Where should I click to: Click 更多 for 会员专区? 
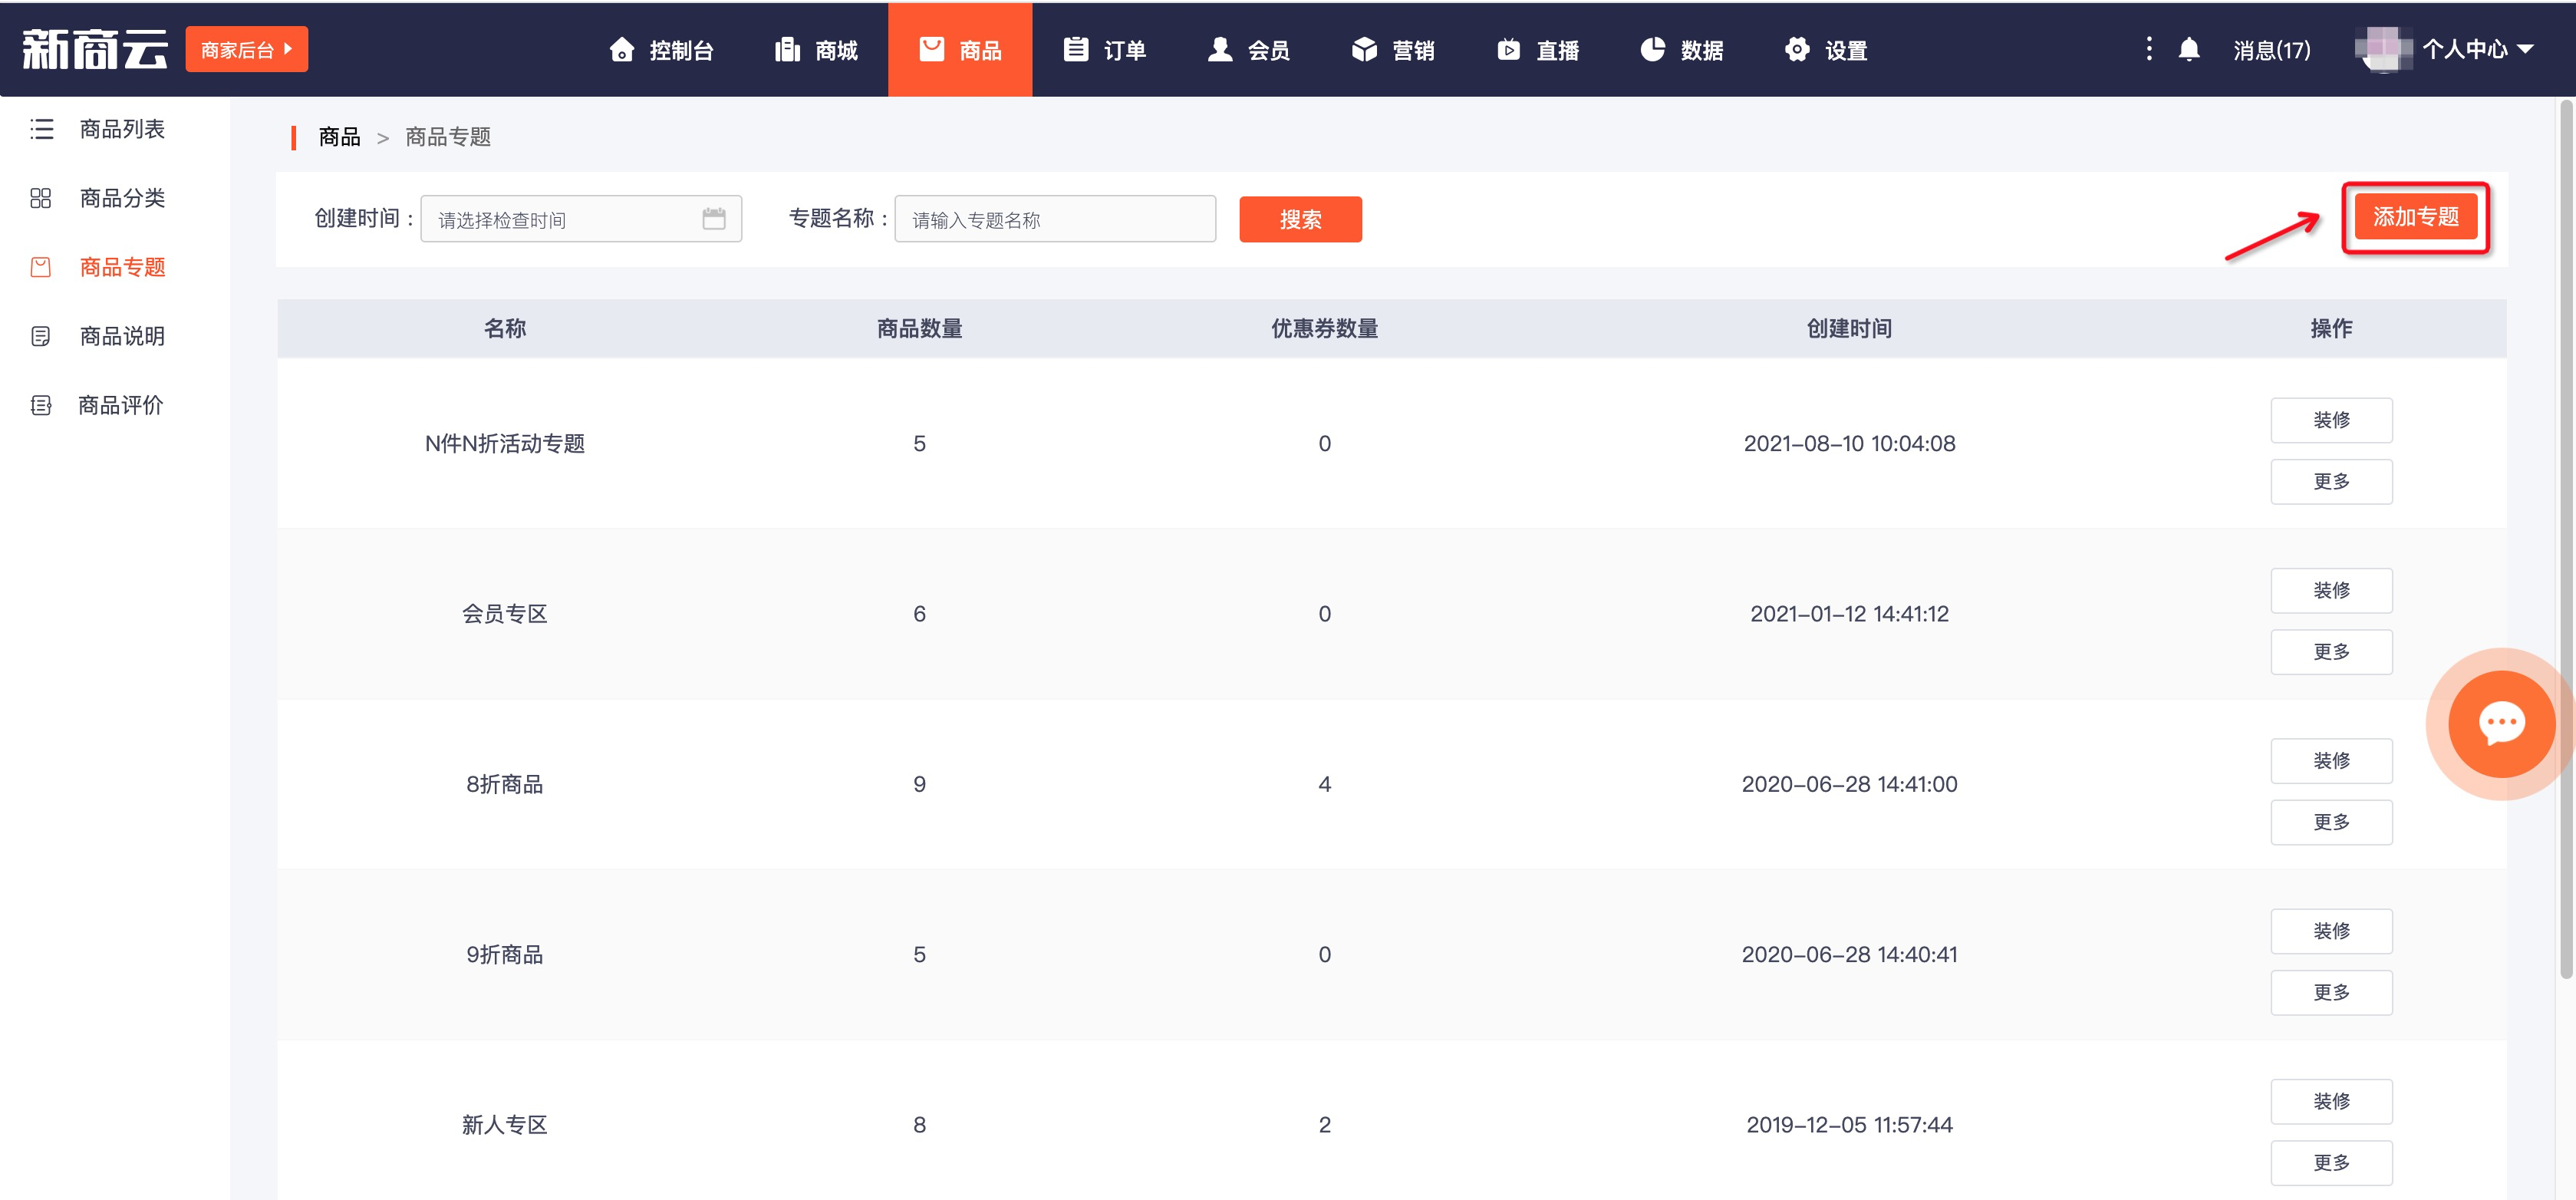[2332, 652]
